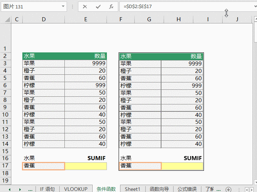Click cell E6 showing 999
The width and height of the screenshot is (257, 192).
(x=86, y=85)
